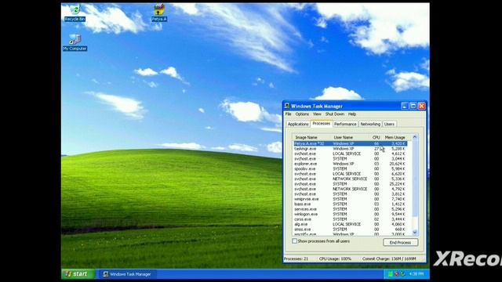Select svchost.exe row using 4,792 K
Image resolution: width=502 pixels, height=282 pixels.
[351, 189]
